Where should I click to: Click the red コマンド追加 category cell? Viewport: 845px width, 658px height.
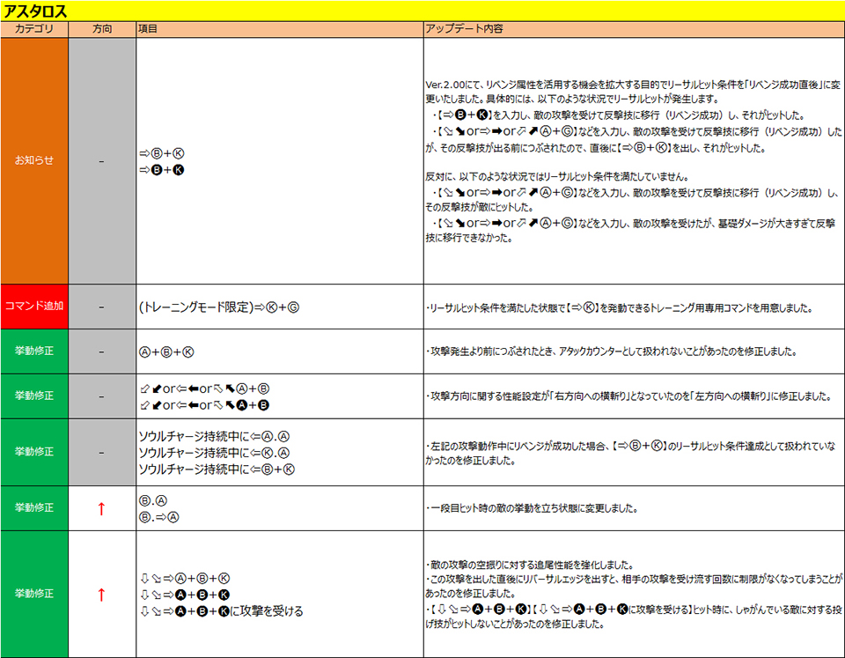coord(34,307)
